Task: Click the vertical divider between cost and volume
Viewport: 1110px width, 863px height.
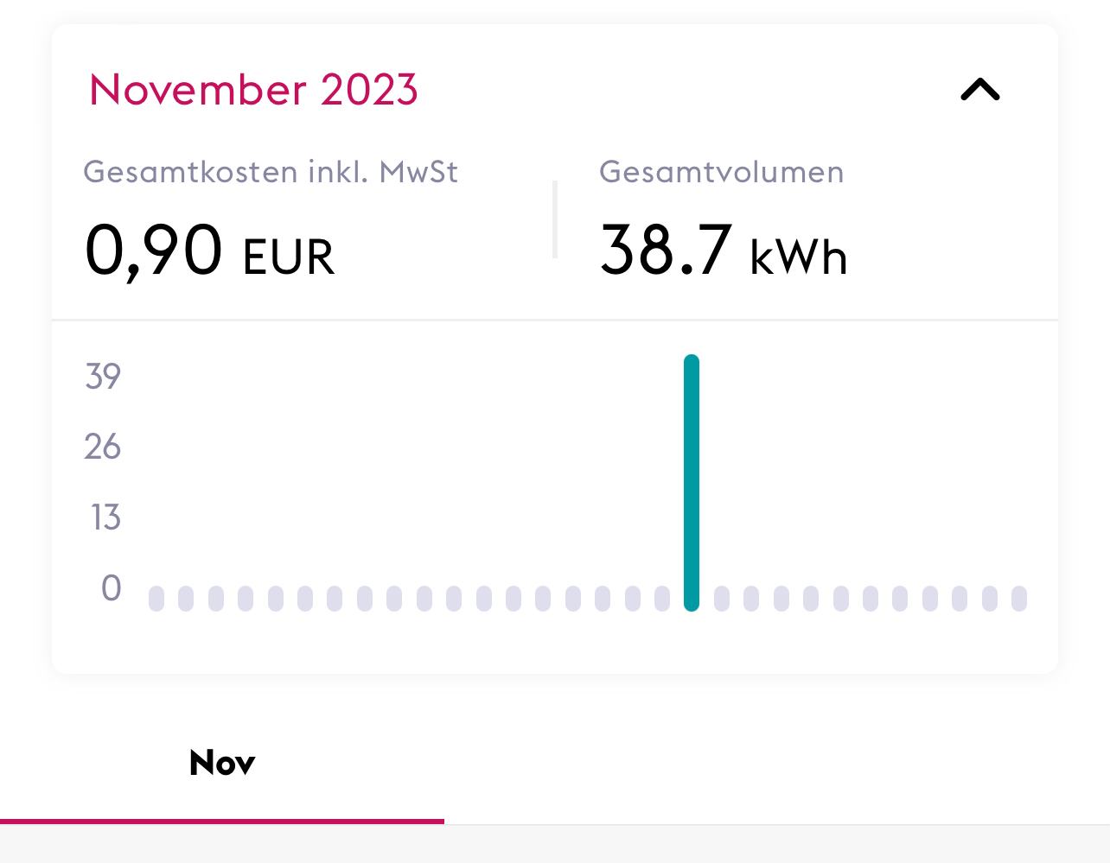Action: click(x=555, y=219)
